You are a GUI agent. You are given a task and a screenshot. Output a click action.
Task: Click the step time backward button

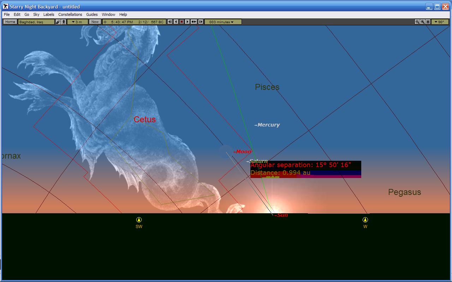[x=170, y=22]
